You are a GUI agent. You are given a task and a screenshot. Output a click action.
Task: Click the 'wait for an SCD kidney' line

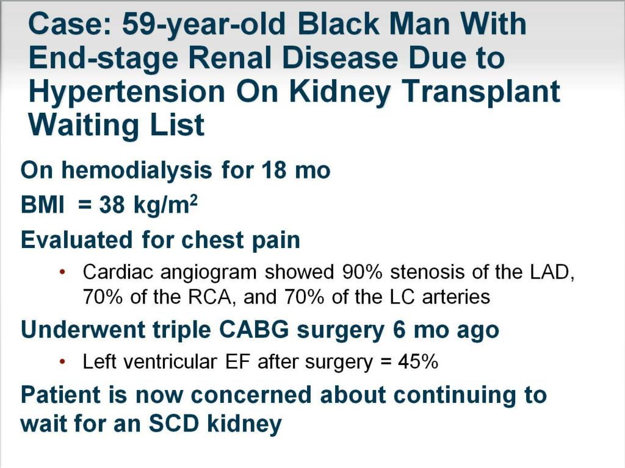point(151,423)
